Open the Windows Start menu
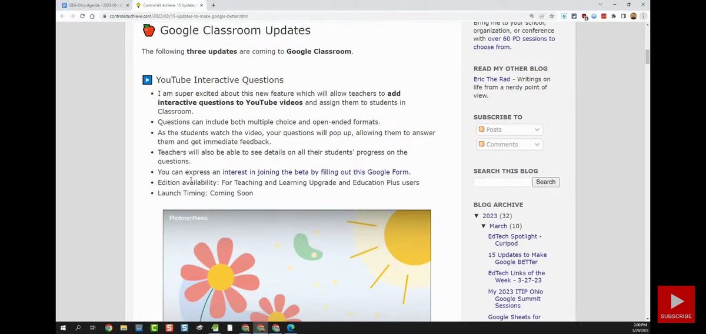This screenshot has width=706, height=334. click(62, 328)
